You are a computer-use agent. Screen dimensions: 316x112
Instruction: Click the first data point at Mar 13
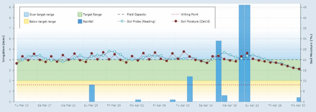[x=17, y=63]
